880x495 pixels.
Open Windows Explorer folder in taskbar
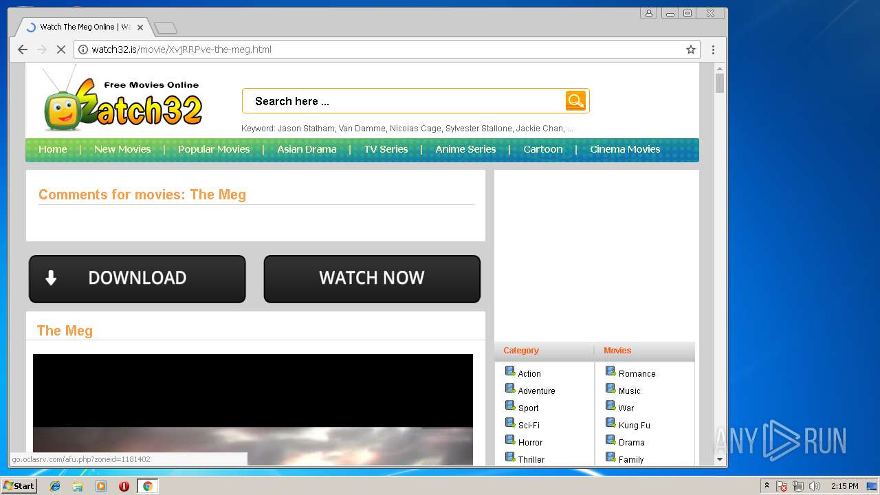pos(78,486)
